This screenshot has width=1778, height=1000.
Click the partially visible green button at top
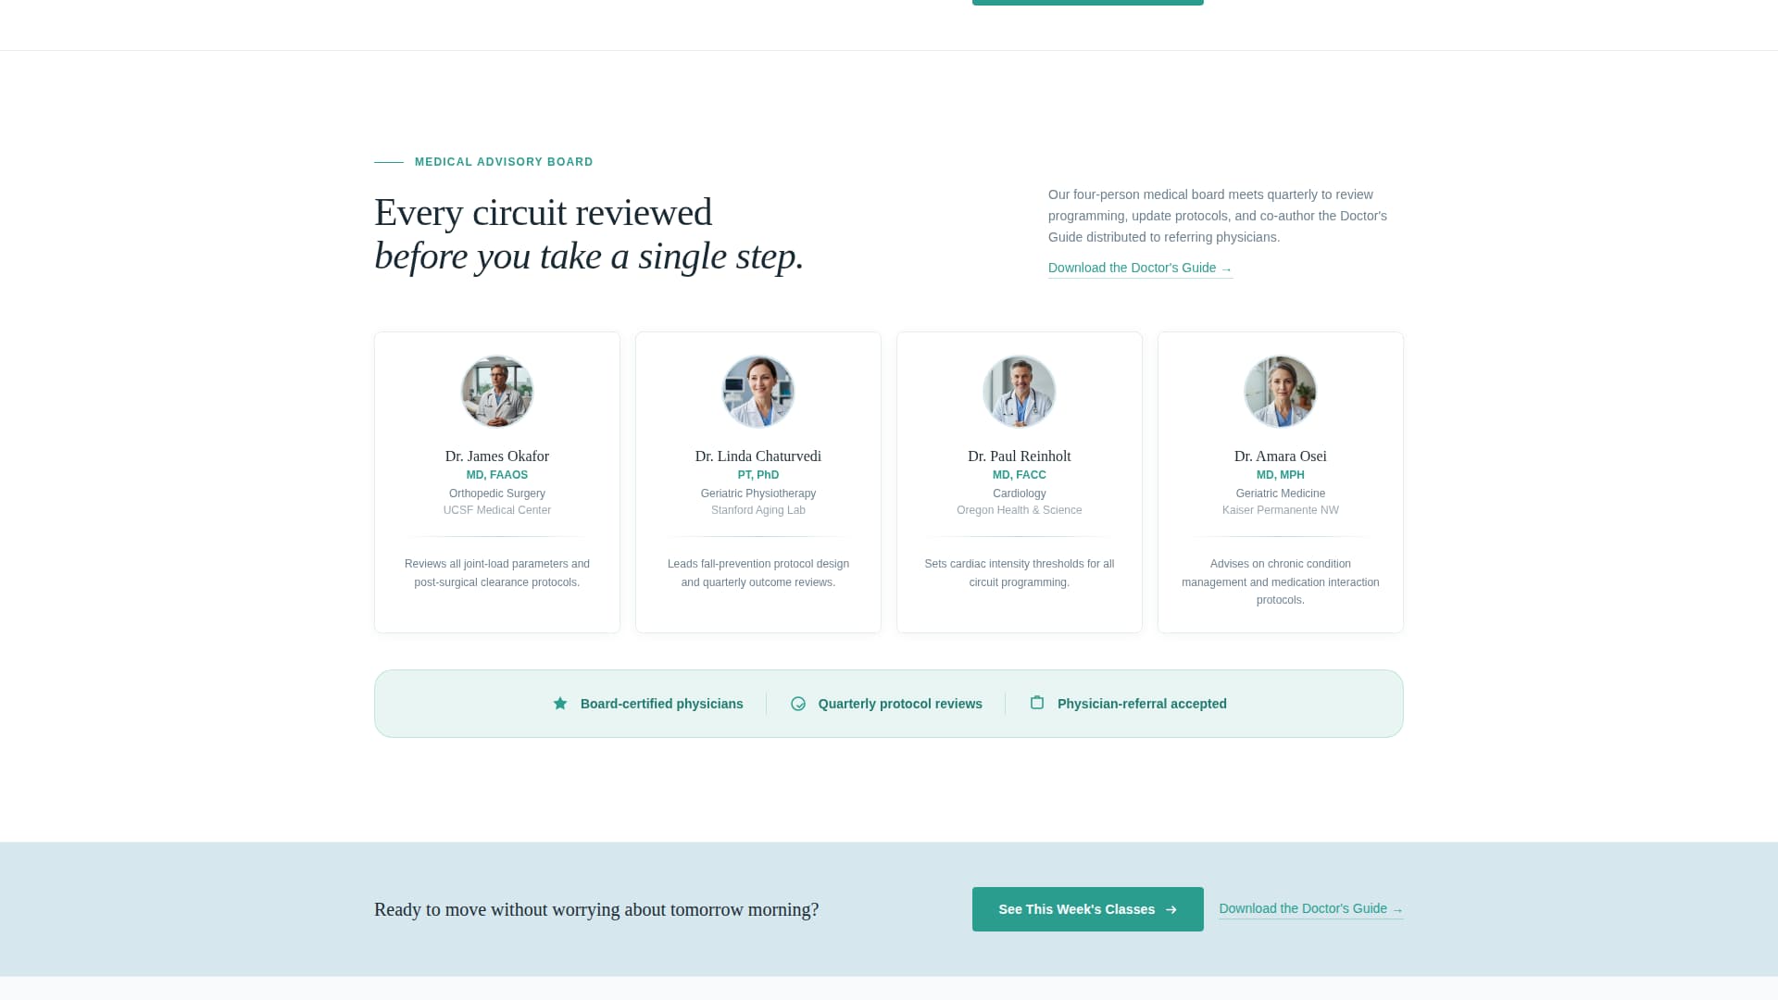point(1087,2)
